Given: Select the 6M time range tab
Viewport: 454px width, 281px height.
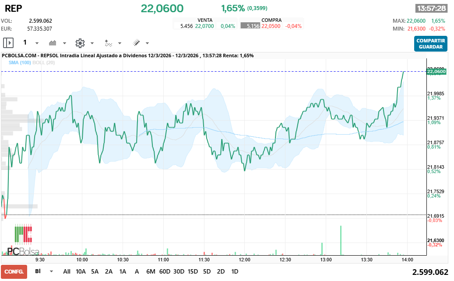Looking at the screenshot, I should (151, 271).
